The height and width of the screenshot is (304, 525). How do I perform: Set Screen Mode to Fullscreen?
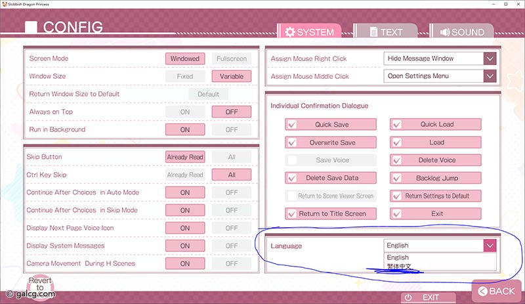(x=231, y=58)
